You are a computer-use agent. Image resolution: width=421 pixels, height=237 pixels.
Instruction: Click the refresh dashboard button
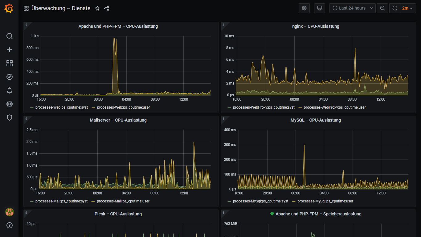[395, 8]
